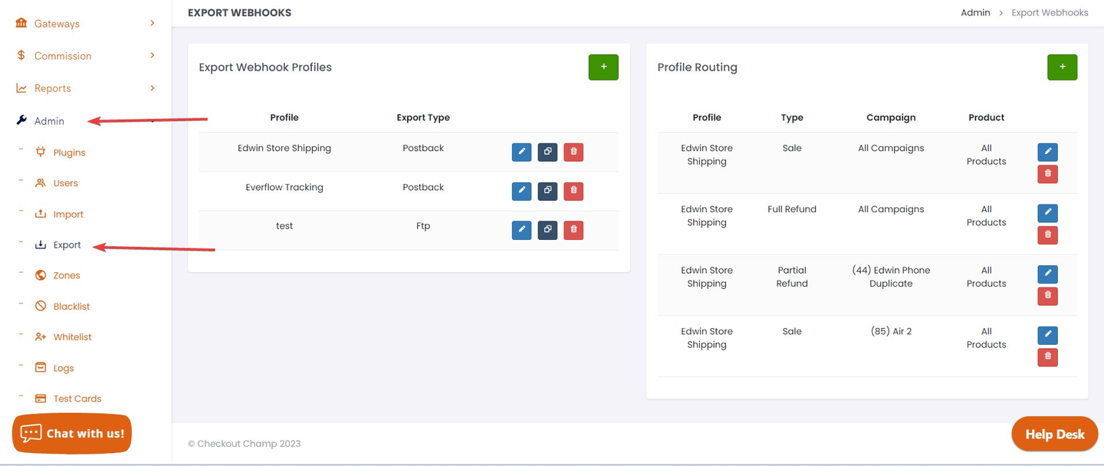Click the Admin breadcrumb link
The image size is (1104, 466).
click(x=975, y=13)
